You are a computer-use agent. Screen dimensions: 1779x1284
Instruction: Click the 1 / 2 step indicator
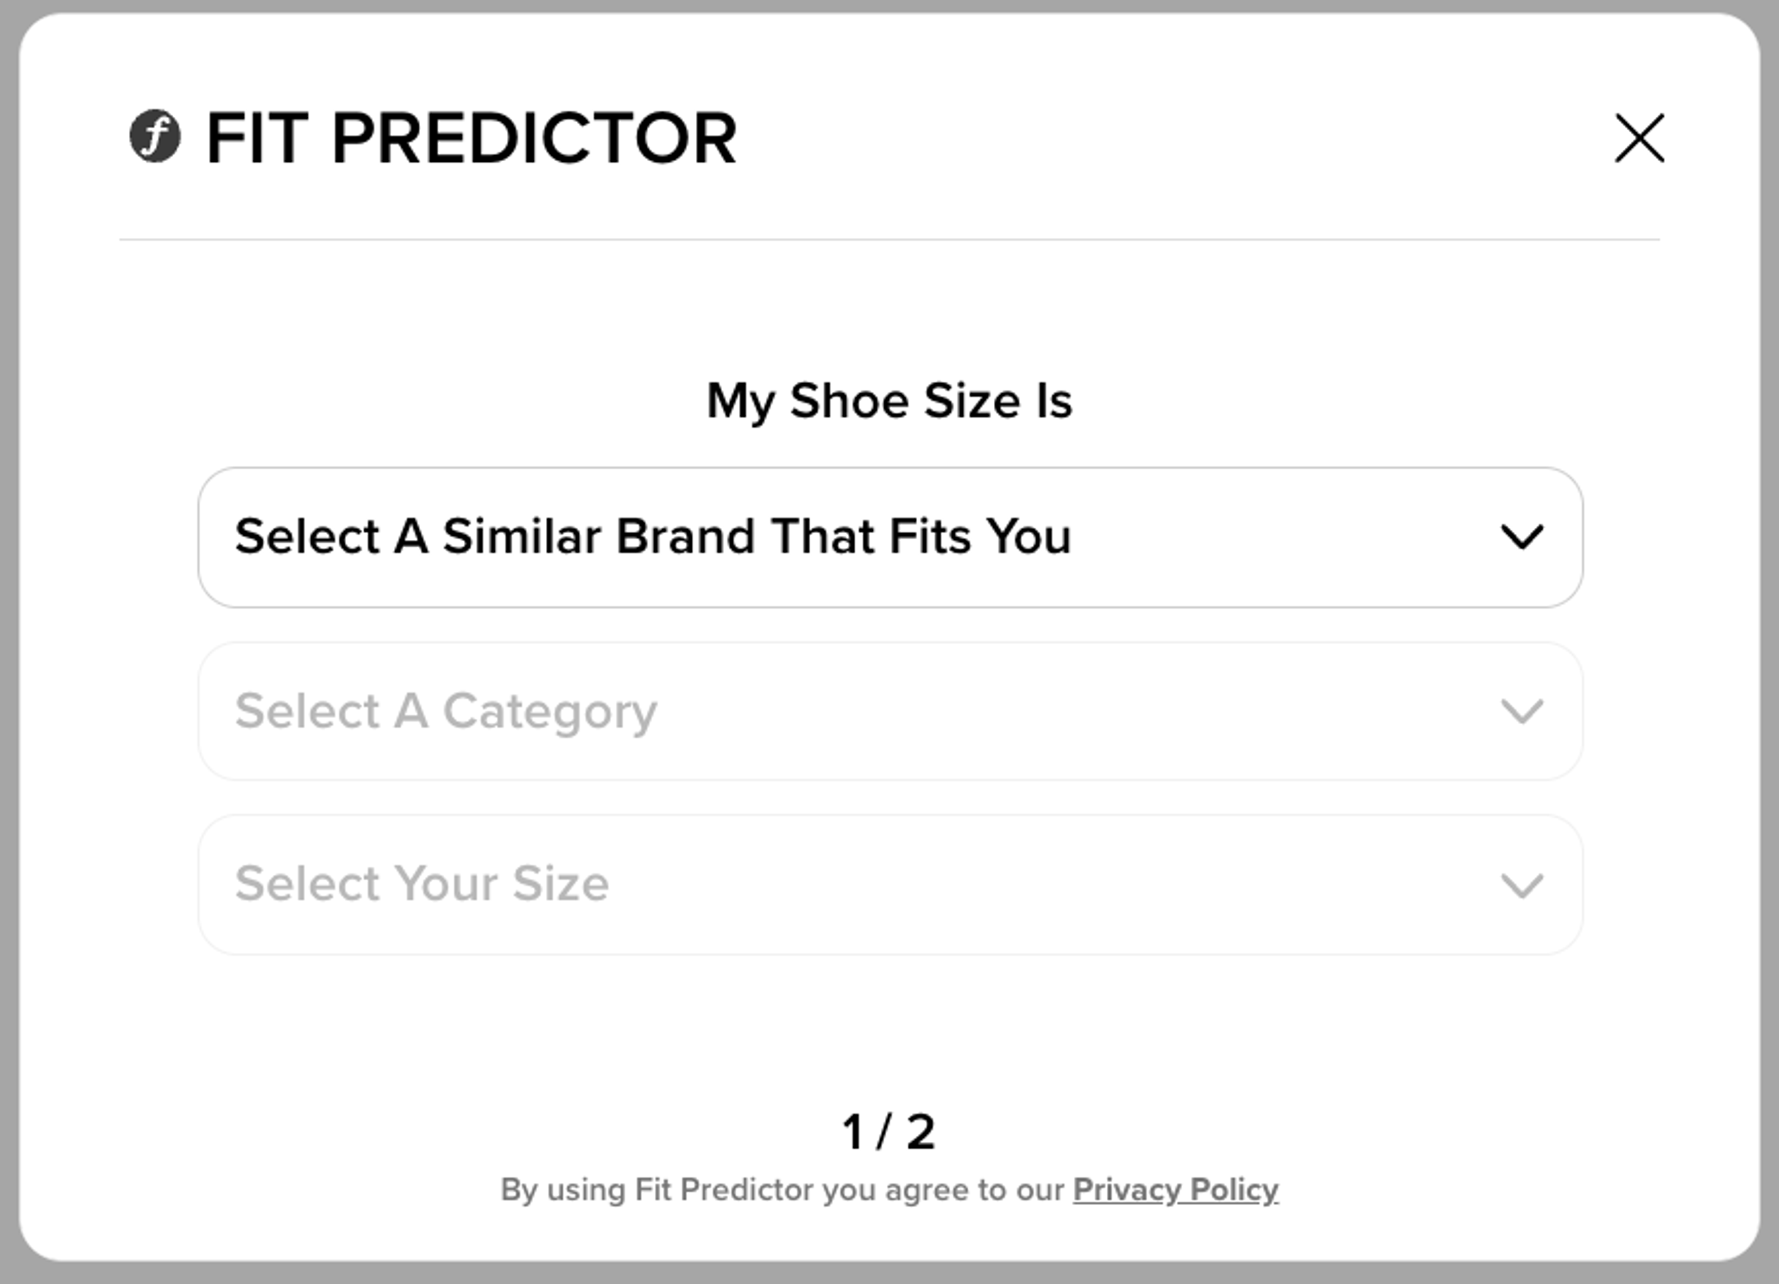pos(889,1132)
